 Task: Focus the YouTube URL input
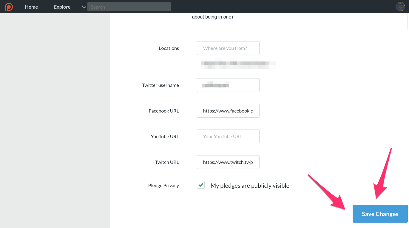point(228,136)
